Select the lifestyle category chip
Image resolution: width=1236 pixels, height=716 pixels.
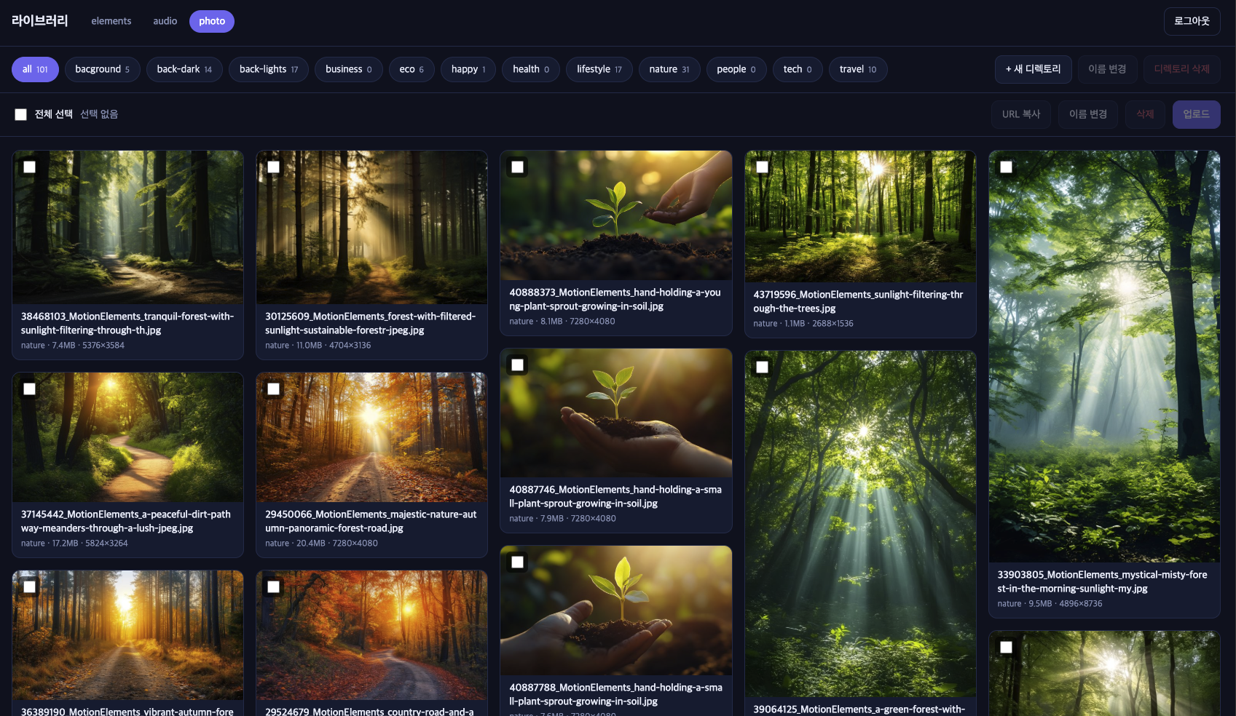[599, 69]
